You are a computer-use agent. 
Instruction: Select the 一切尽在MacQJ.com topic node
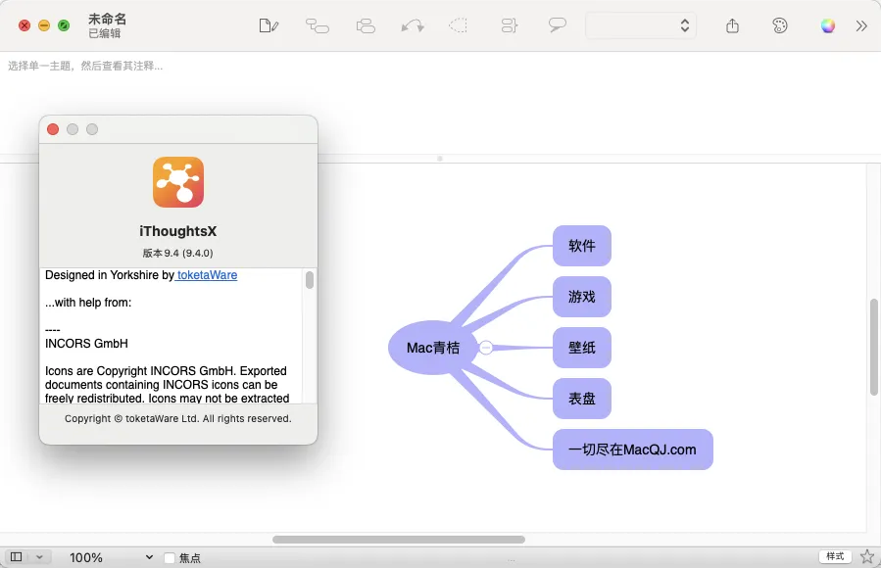click(633, 450)
